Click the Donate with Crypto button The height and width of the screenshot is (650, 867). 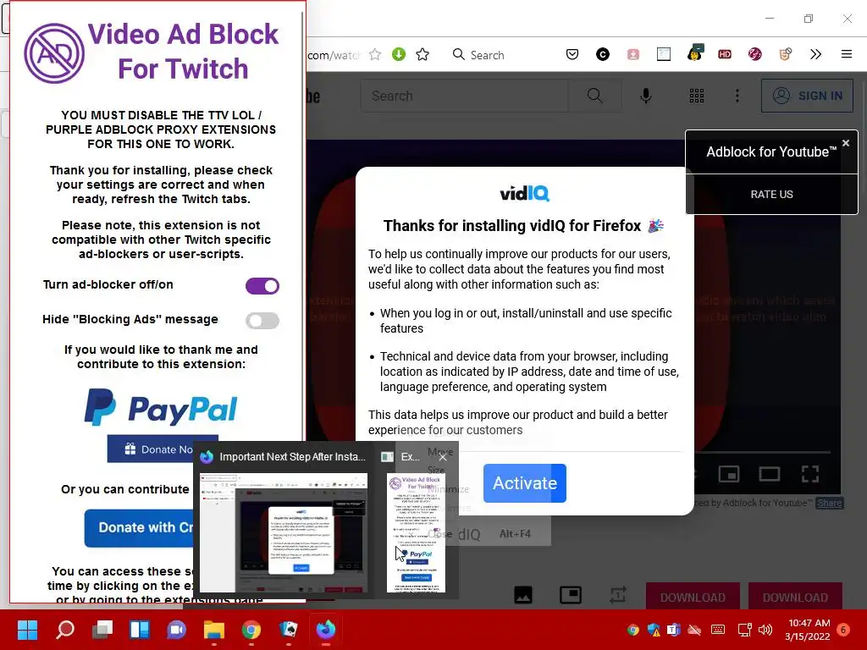140,528
